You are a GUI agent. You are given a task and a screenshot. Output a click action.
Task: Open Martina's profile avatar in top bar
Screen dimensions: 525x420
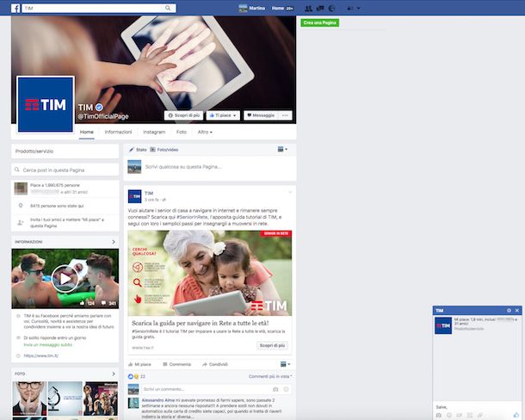[243, 9]
